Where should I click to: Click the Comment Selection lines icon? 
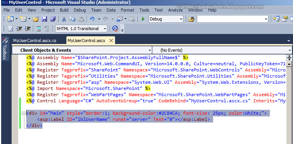39,29
